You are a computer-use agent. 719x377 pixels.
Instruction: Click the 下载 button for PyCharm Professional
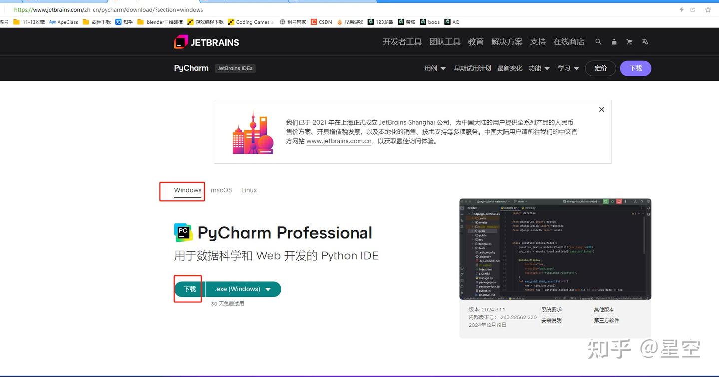(189, 289)
